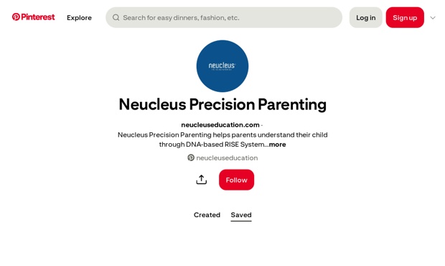This screenshot has width=445, height=266.
Task: Expand the bio with the 'more' link
Action: 277,145
